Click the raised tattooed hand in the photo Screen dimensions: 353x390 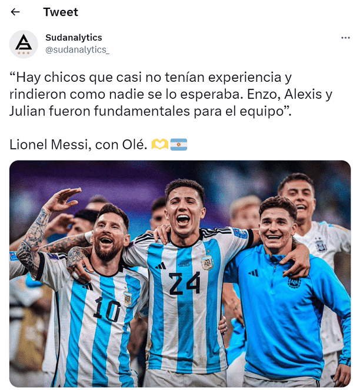(63, 199)
